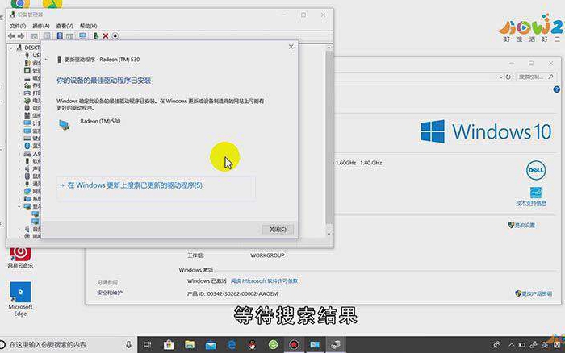Select the Bluetooth category in device tree
Image resolution: width=565 pixels, height=353 pixels.
pyautogui.click(x=31, y=146)
